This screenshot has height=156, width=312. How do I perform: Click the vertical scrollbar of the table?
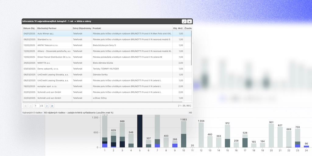[x=191, y=49]
